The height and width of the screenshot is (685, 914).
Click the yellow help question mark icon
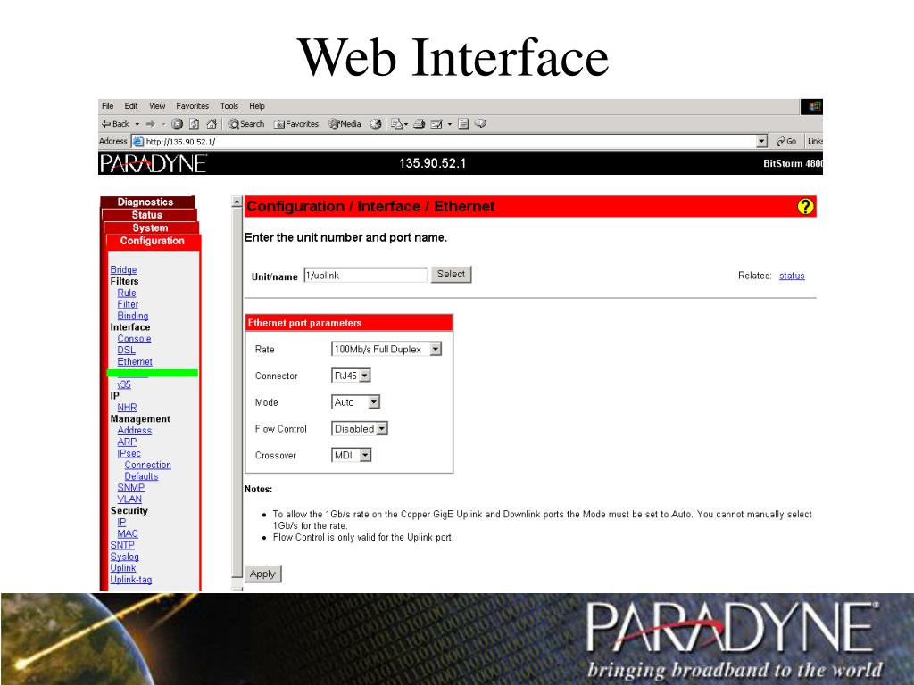[x=805, y=206]
